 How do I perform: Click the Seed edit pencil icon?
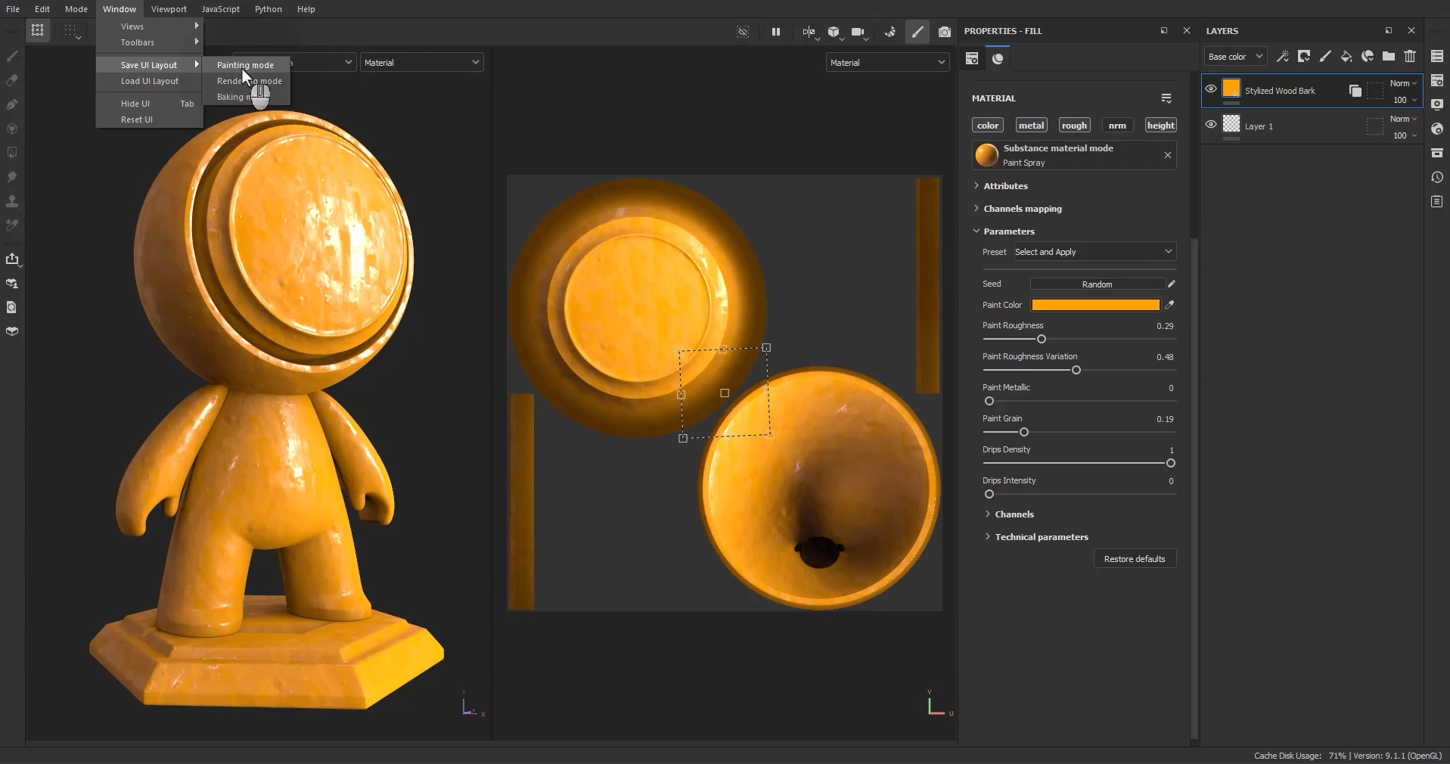1171,284
